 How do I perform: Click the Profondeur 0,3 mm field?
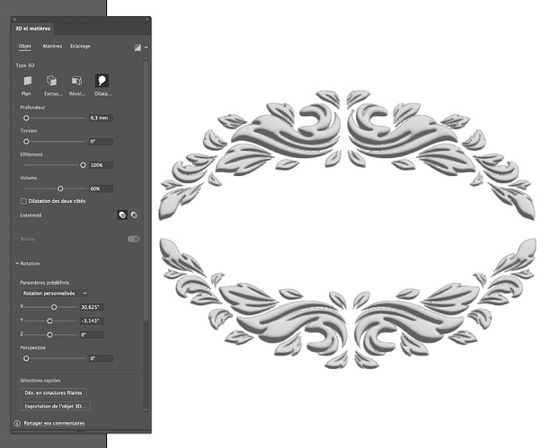(101, 118)
